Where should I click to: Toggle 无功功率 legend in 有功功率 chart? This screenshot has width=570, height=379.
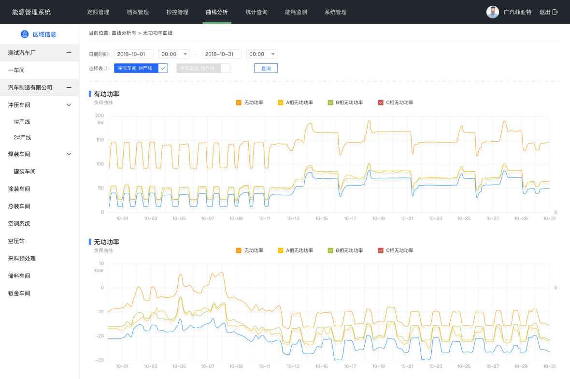click(x=239, y=102)
